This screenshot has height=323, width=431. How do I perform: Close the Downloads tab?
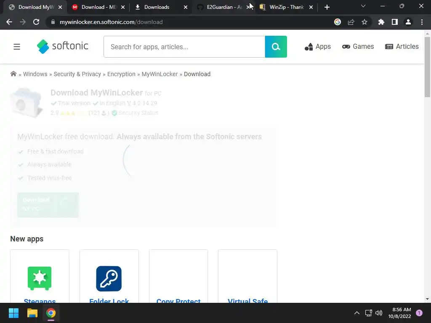(186, 7)
